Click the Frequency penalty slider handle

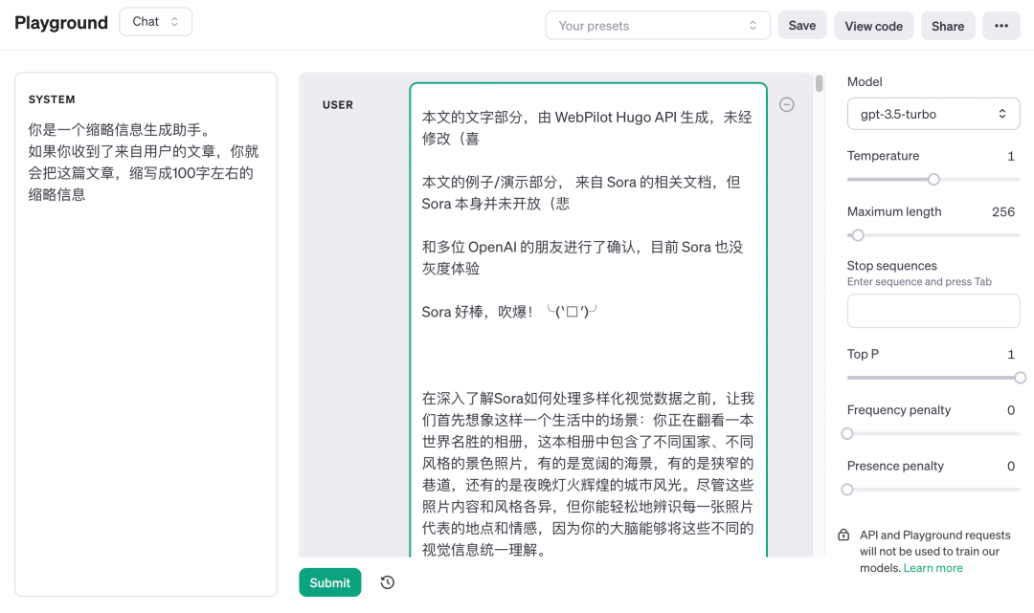pyautogui.click(x=847, y=434)
